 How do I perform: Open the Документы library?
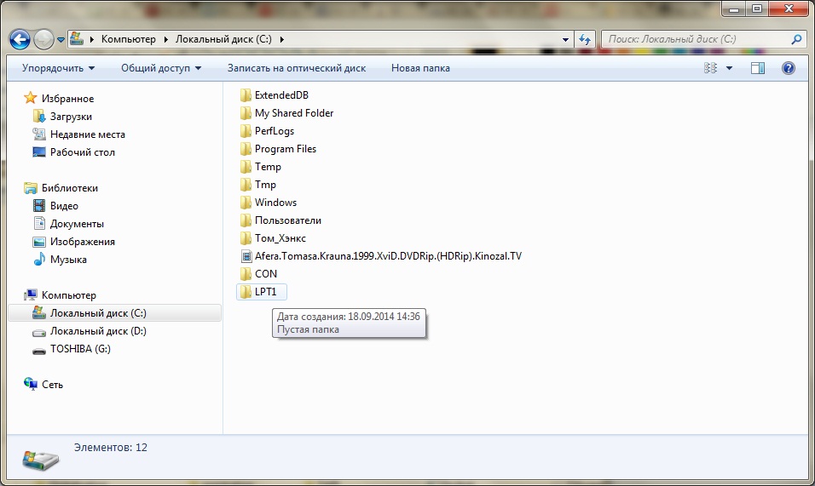(x=77, y=224)
